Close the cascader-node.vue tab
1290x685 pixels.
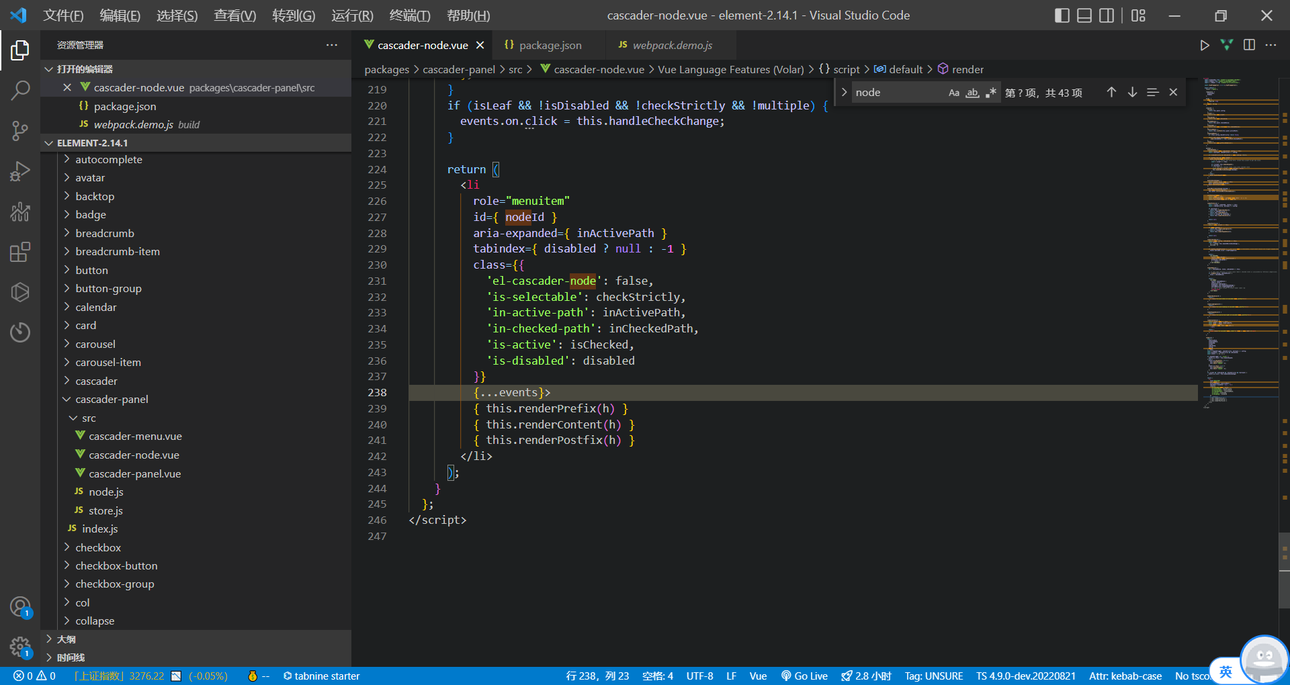[x=480, y=45]
